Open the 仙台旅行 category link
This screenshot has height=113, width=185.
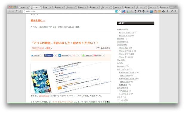[x=43, y=27]
